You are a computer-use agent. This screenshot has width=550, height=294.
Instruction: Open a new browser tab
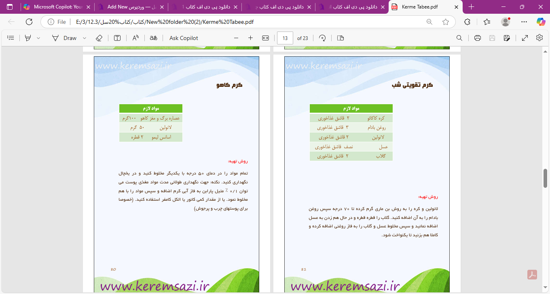coord(471,7)
